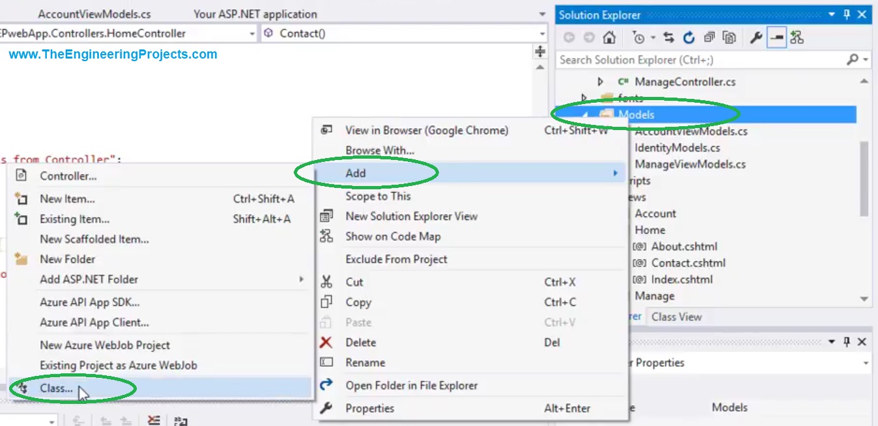Click the Sync with Active Document icon
The image size is (878, 426).
tap(668, 37)
